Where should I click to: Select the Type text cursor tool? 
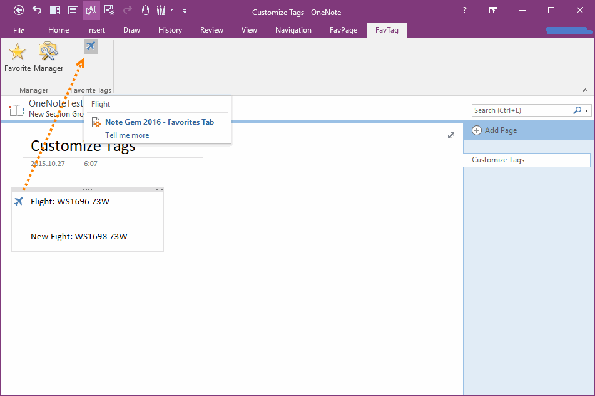pos(91,10)
